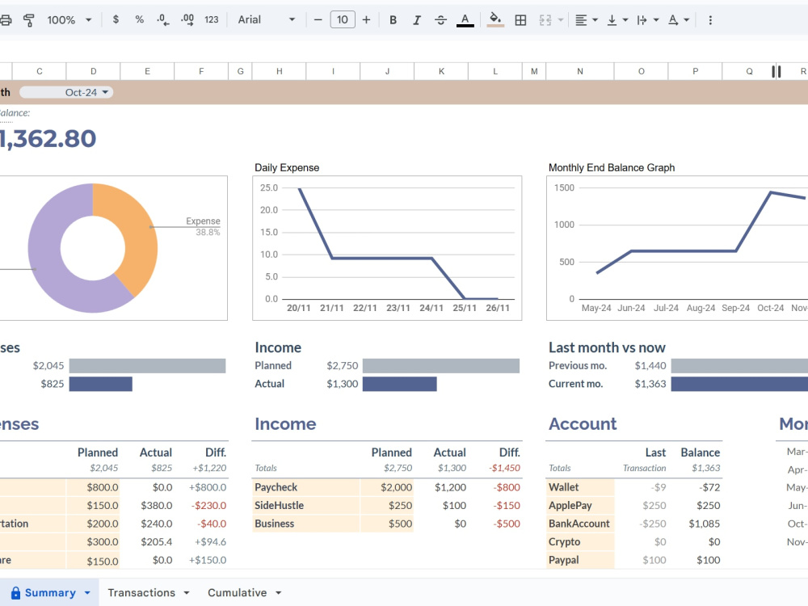Click the $205.4 actual expense cell
The width and height of the screenshot is (808, 606).
157,541
